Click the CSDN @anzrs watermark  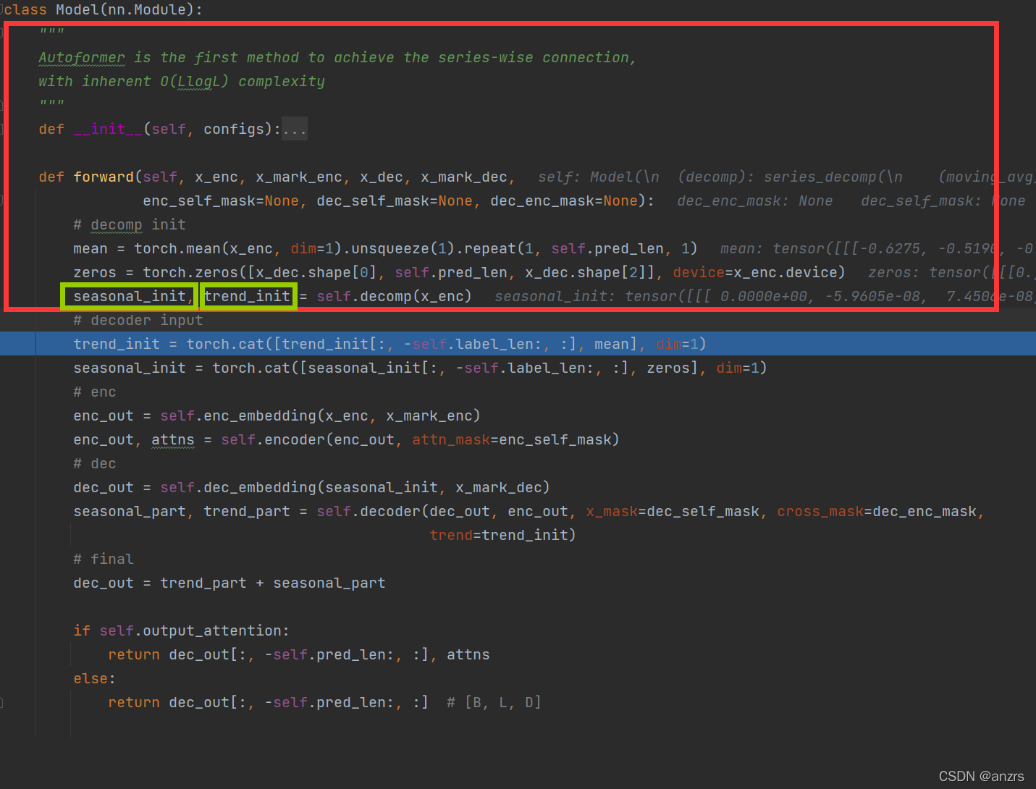coord(981,776)
